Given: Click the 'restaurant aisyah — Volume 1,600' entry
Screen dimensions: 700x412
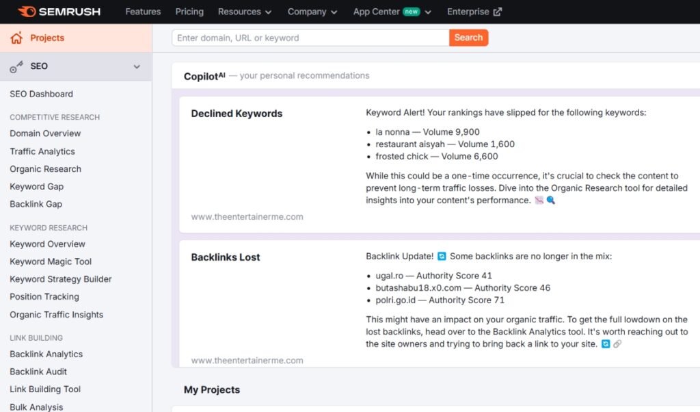Looking at the screenshot, I should click(x=444, y=144).
